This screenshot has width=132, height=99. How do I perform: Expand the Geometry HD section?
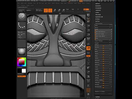tap(99, 17)
